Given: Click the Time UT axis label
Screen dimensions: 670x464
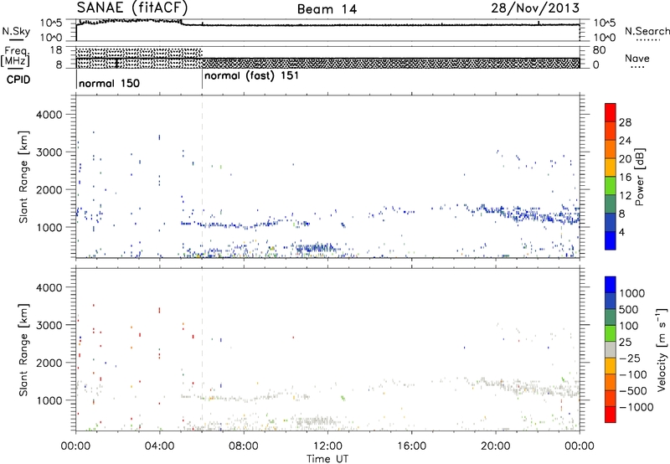Looking at the screenshot, I should pyautogui.click(x=327, y=459).
